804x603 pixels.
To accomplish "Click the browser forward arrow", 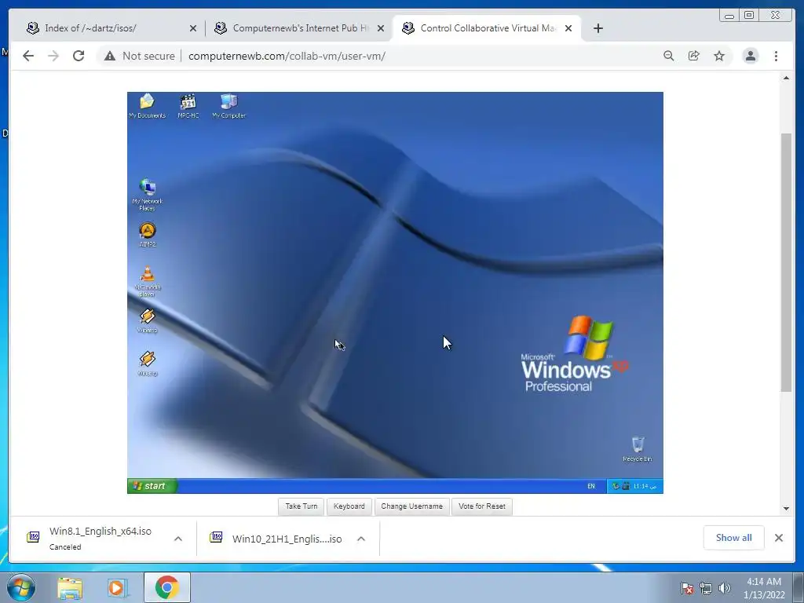I will (x=53, y=56).
